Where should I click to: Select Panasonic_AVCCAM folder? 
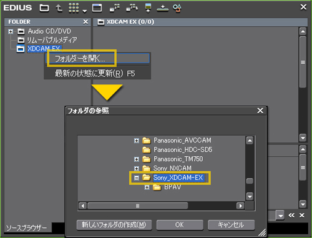tap(182, 141)
